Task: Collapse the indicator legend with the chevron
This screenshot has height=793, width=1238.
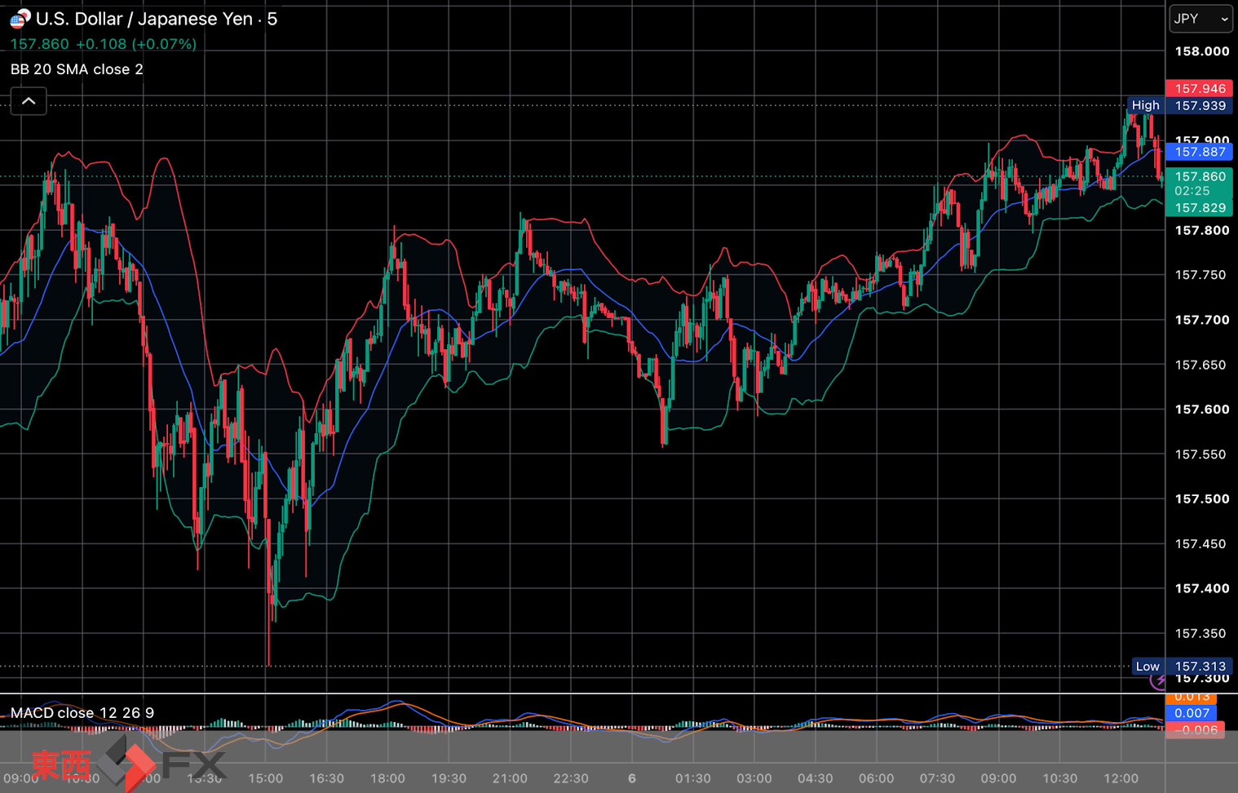Action: [29, 101]
